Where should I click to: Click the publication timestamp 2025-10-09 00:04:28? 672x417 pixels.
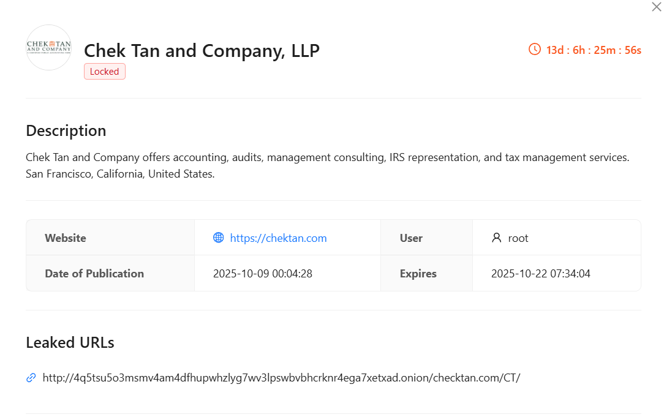pyautogui.click(x=263, y=273)
